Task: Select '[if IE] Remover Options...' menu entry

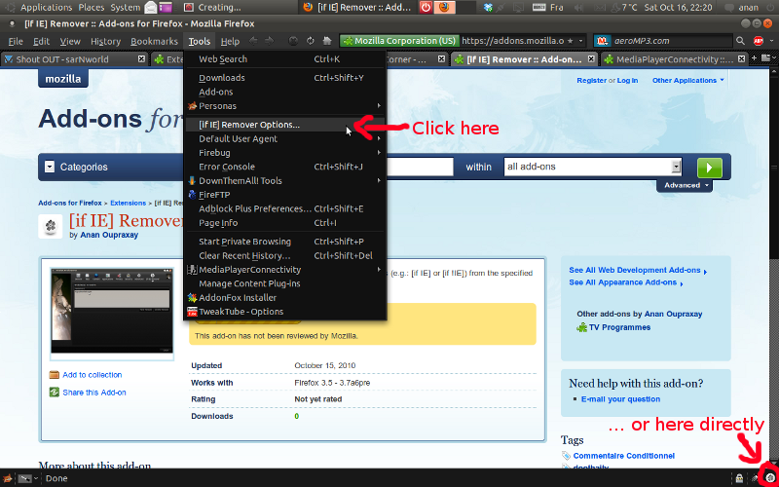Action: click(x=249, y=125)
